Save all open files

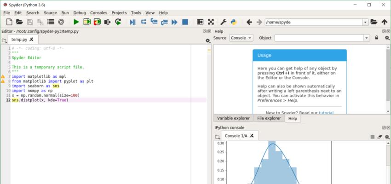(x=40, y=22)
